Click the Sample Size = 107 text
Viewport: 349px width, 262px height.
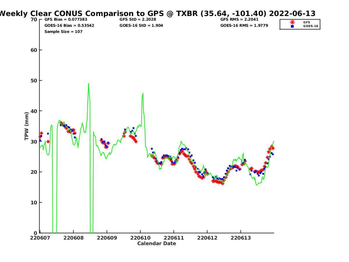63,32
